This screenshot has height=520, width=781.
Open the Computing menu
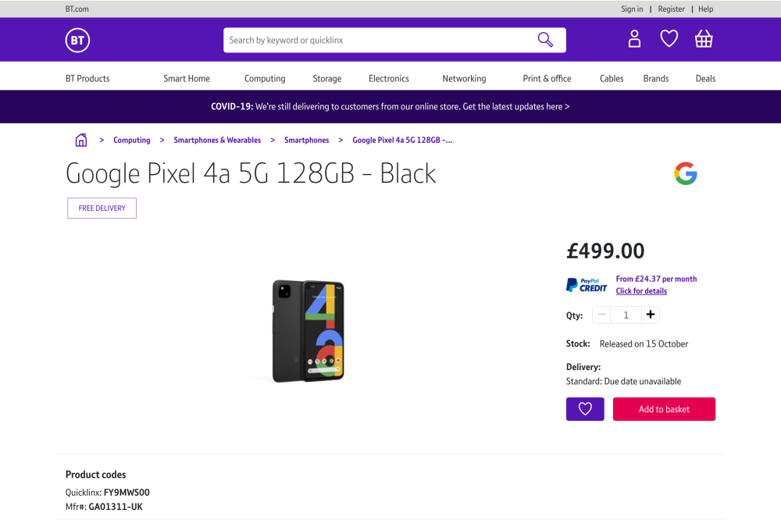coord(265,79)
